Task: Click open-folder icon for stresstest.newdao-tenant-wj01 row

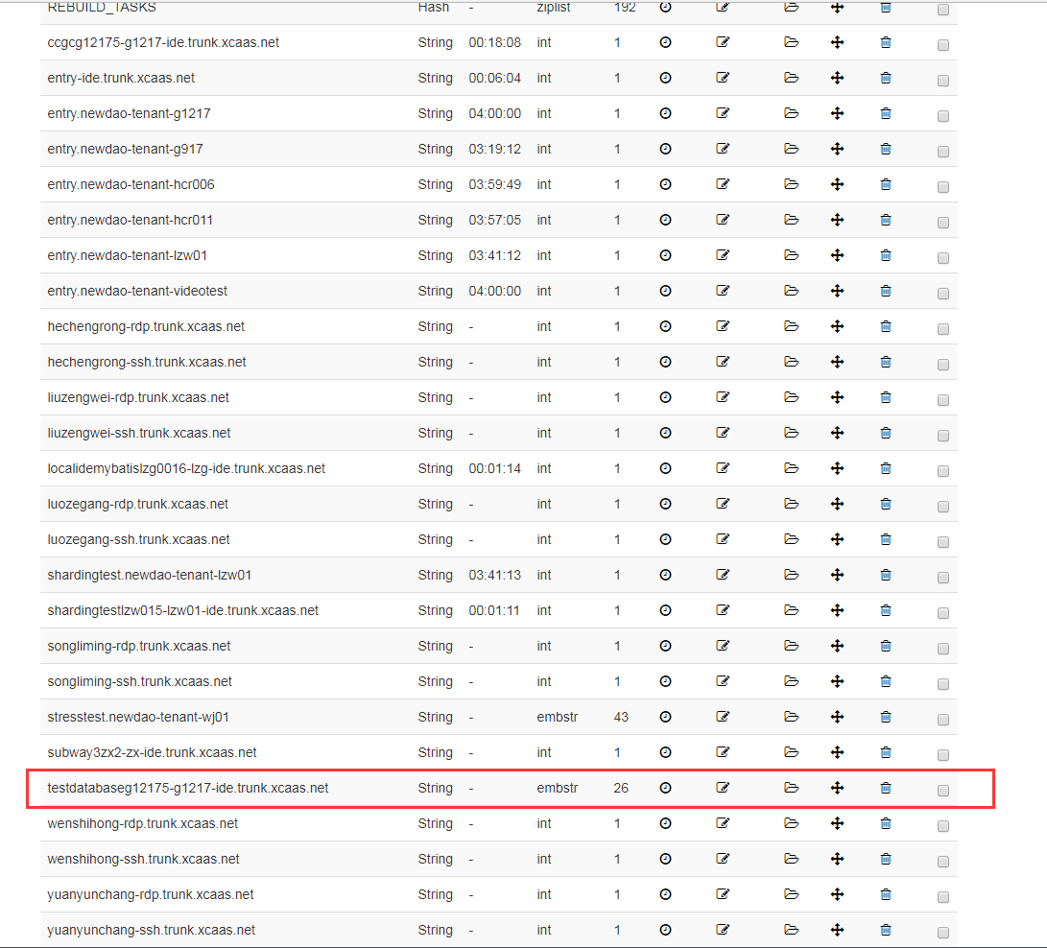Action: coord(791,717)
